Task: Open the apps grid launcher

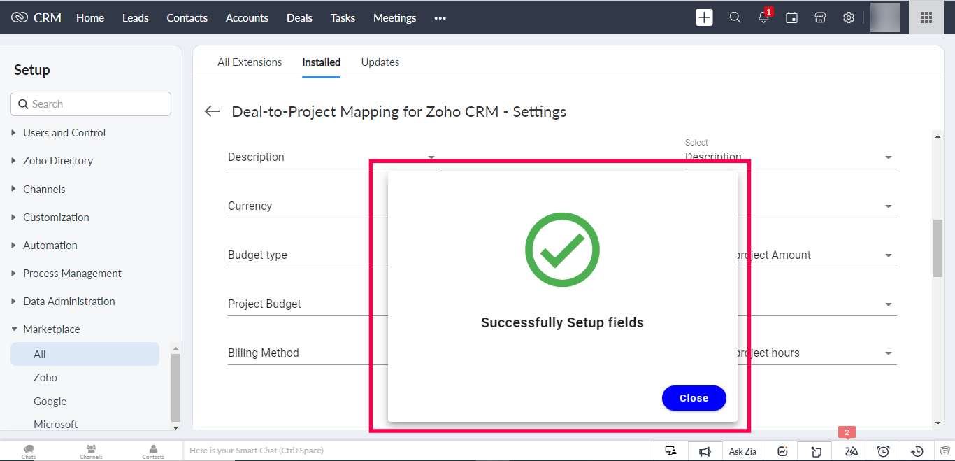Action: (926, 17)
